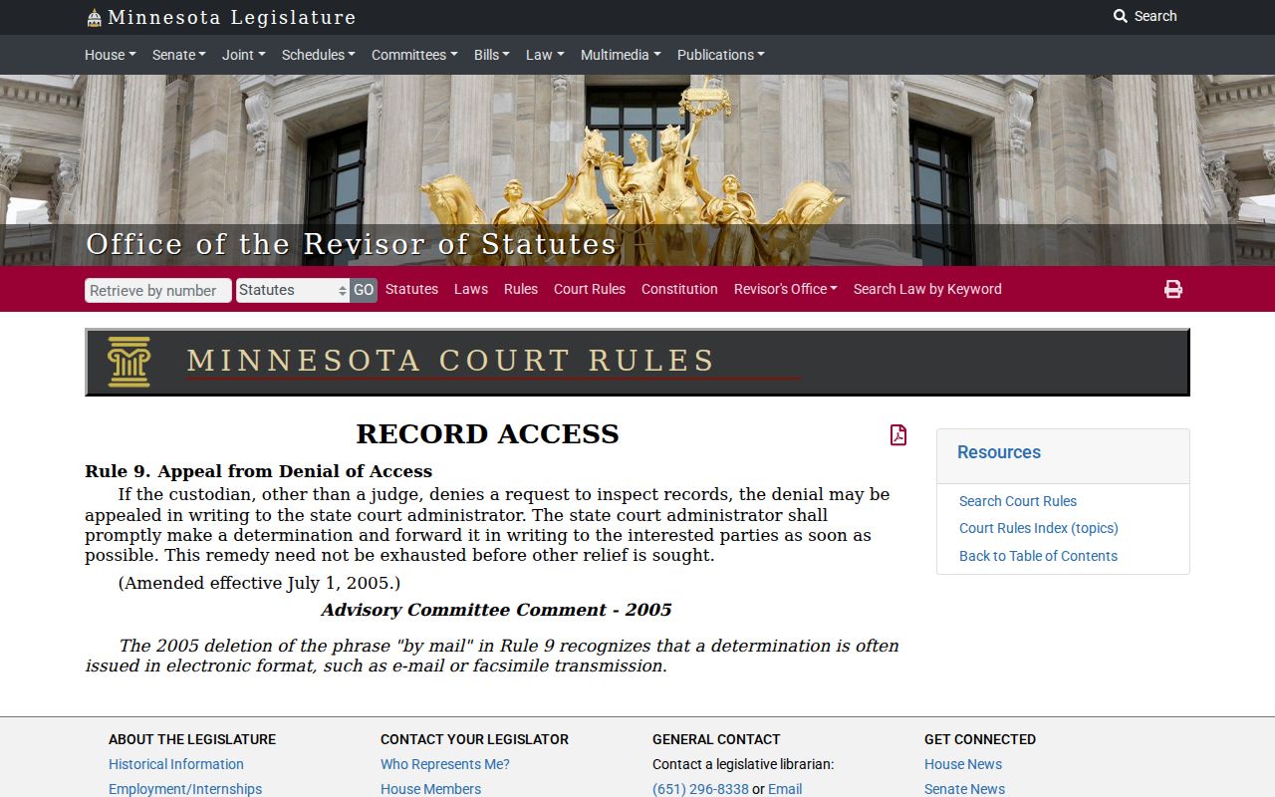
Task: Open Court Rules Index (topics) link
Action: coord(1039,528)
